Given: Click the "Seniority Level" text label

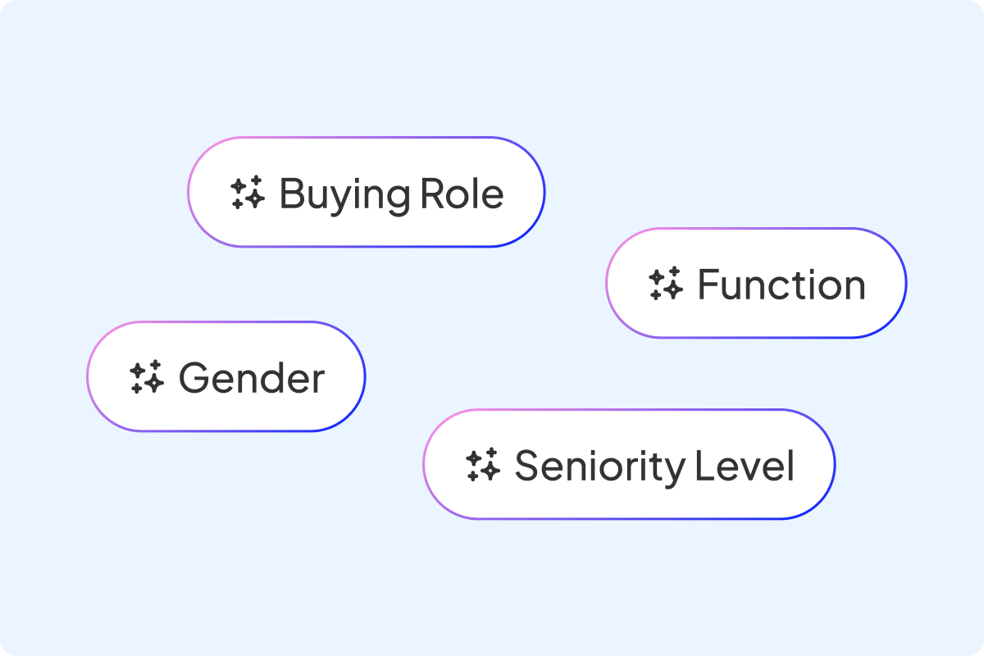Looking at the screenshot, I should (x=654, y=466).
